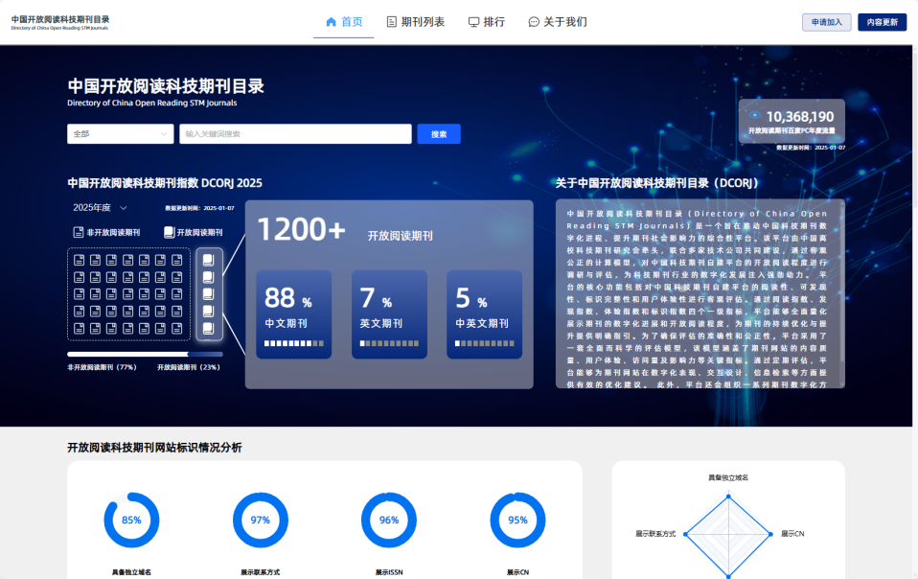918x579 pixels.
Task: Click the monitor icon beside 排行
Action: [473, 22]
